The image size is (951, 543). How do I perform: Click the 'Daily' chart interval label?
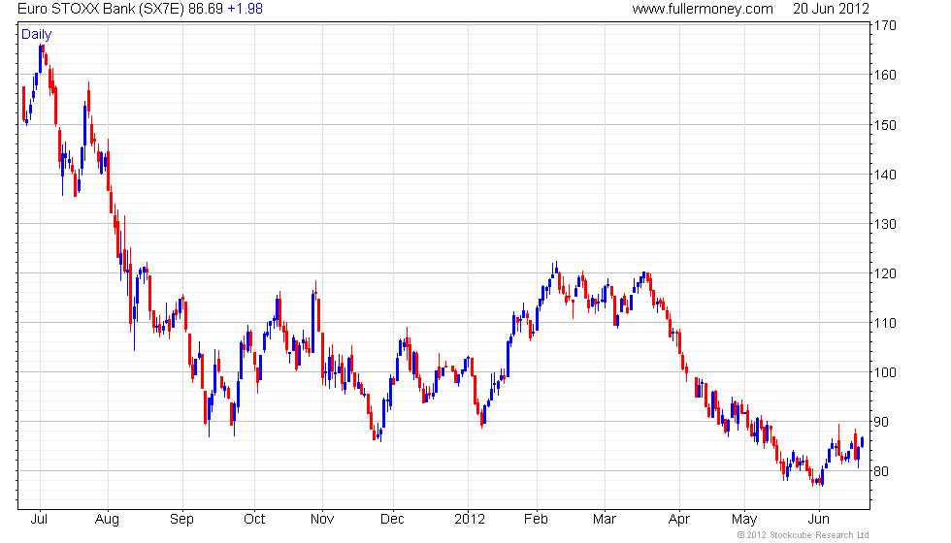(37, 35)
